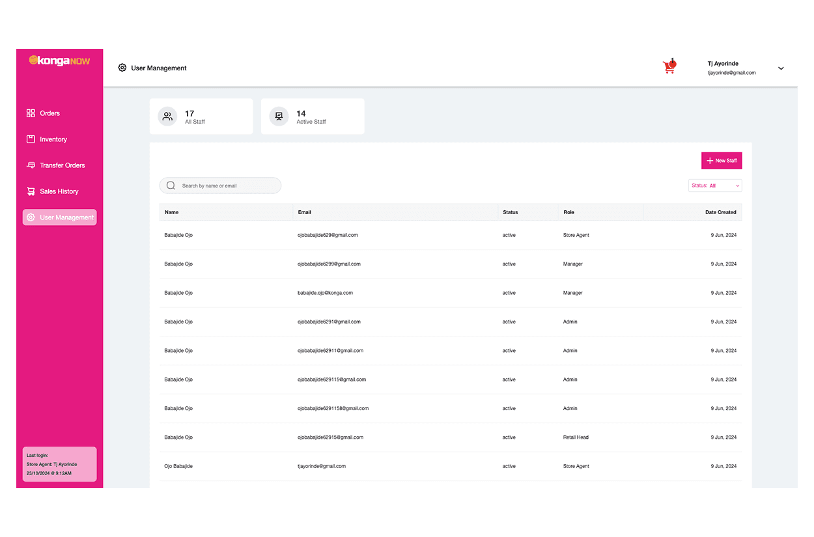Viewport: 814px width, 537px height.
Task: Click the magnifier icon in search box
Action: (171, 186)
